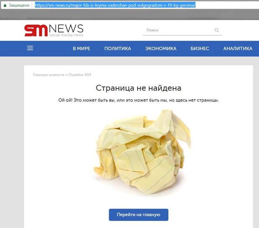This screenshot has height=228, width=259.
Task: Open the В МИРЕ section
Action: click(x=81, y=48)
